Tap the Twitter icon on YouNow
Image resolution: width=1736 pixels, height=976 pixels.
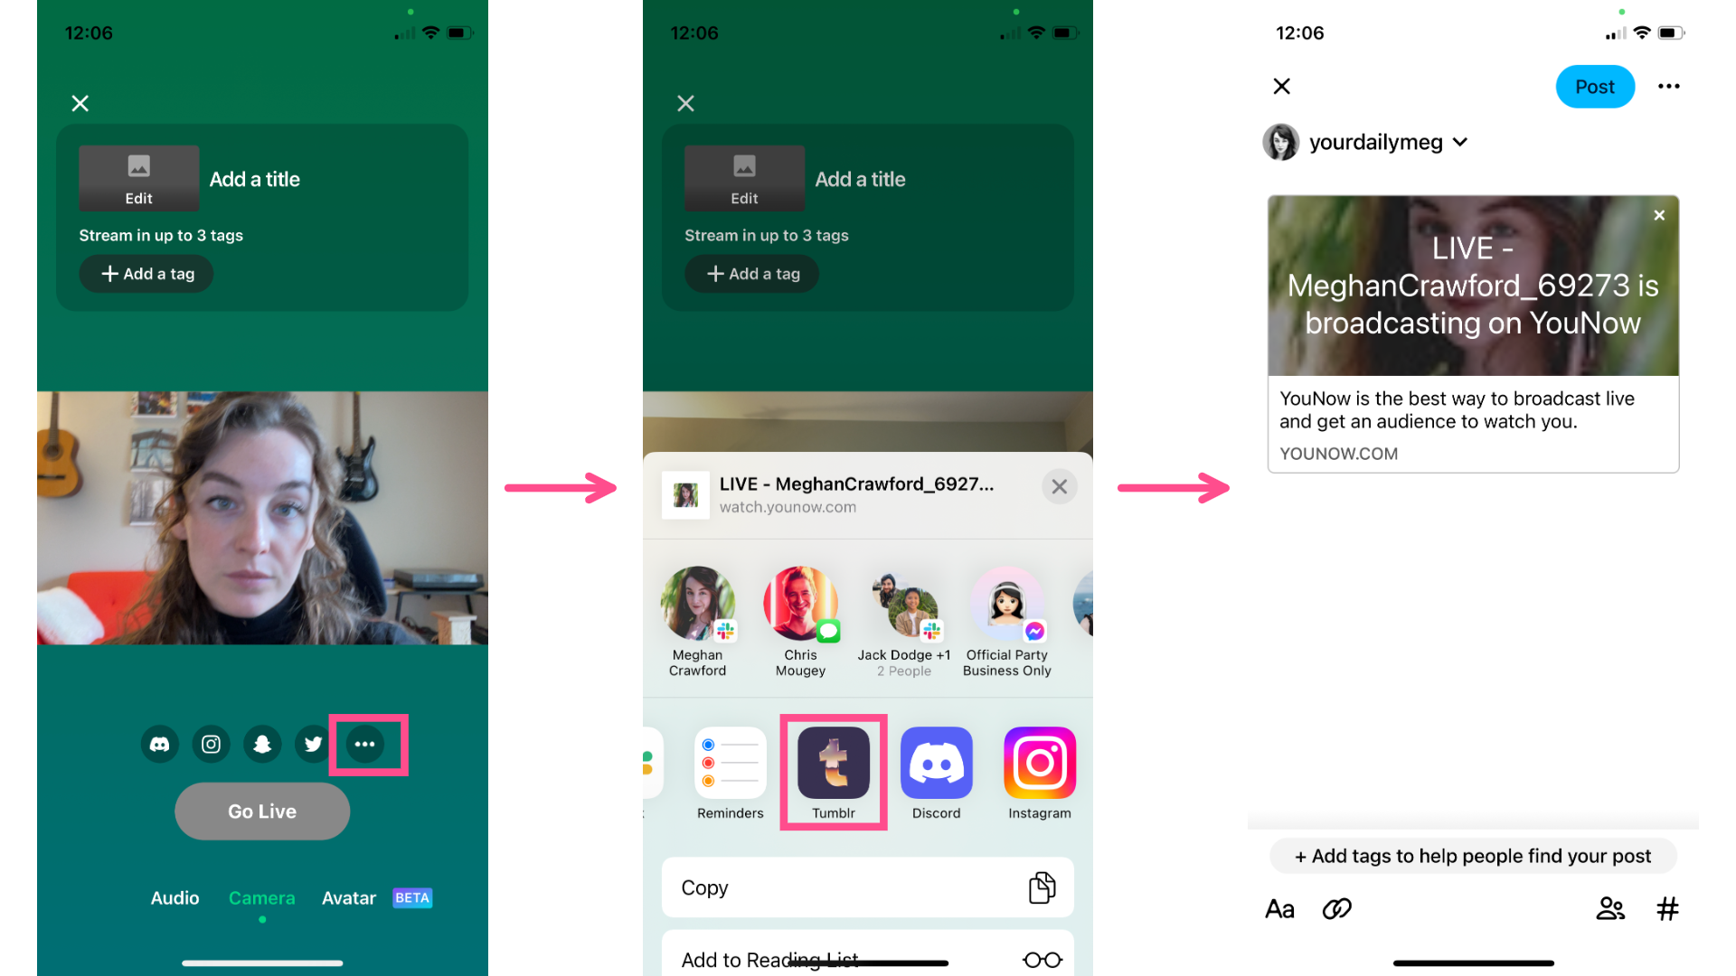pos(312,744)
